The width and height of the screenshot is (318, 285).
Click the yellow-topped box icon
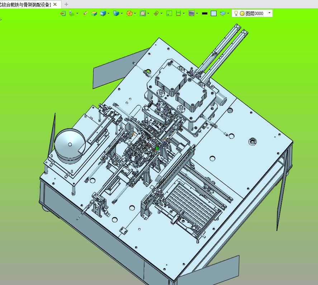point(94,13)
